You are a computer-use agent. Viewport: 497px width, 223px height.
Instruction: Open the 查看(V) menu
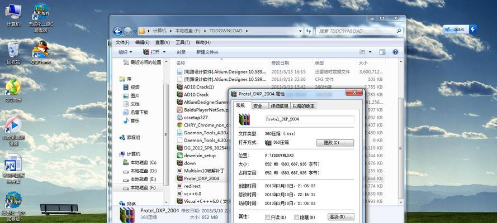(x=162, y=42)
